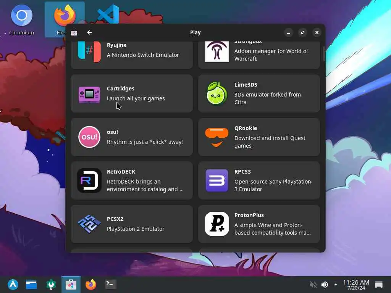
Task: Click the Cartridges purple console icon
Action: coord(89,95)
